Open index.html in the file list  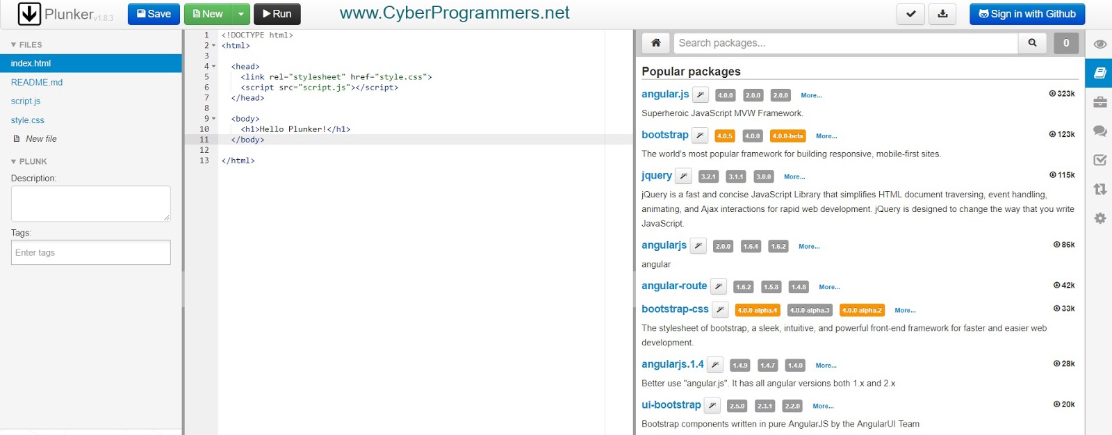[90, 63]
